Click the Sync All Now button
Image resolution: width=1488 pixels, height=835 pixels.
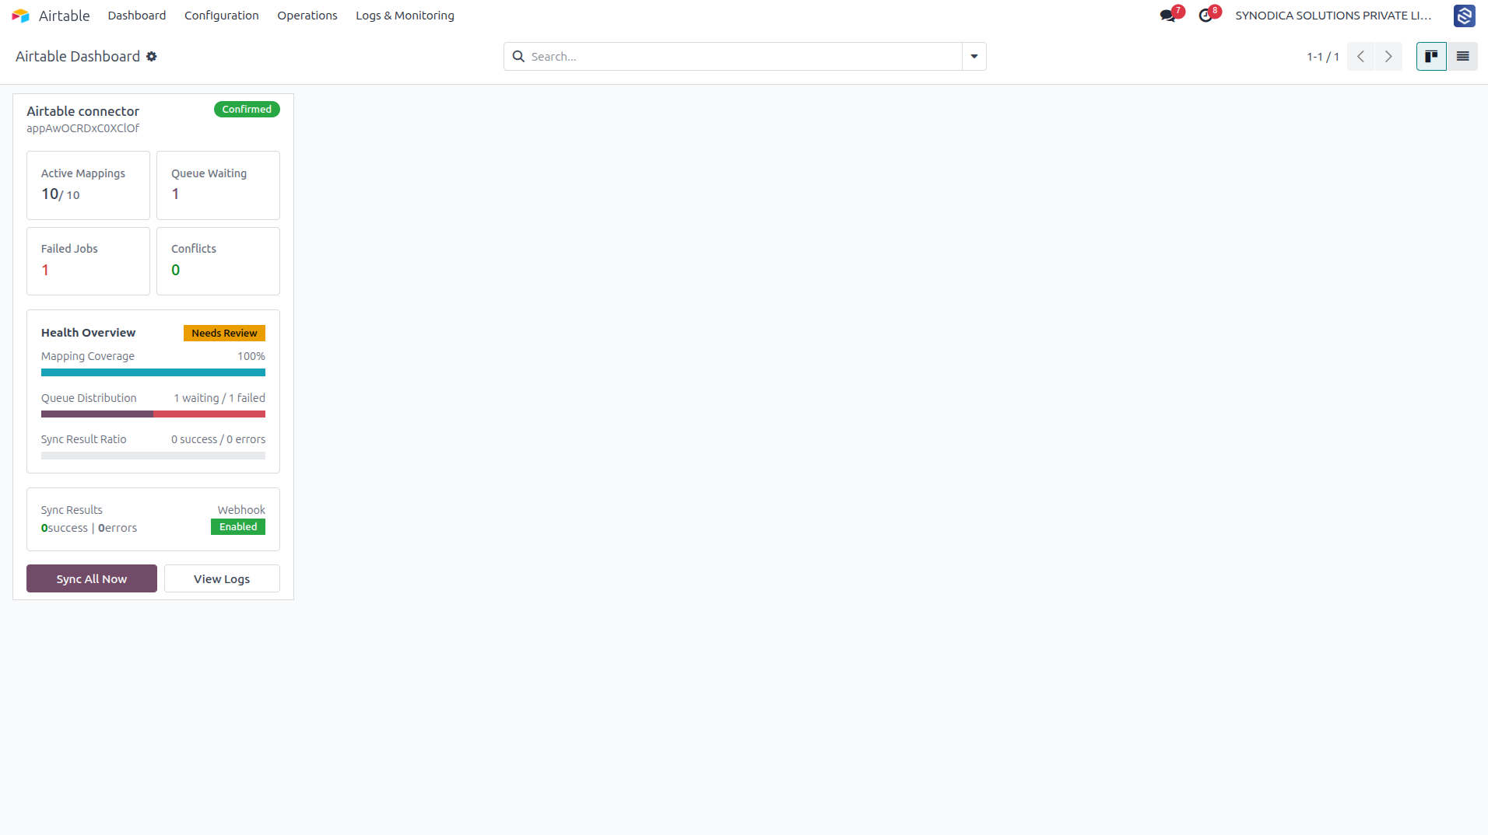pos(92,578)
